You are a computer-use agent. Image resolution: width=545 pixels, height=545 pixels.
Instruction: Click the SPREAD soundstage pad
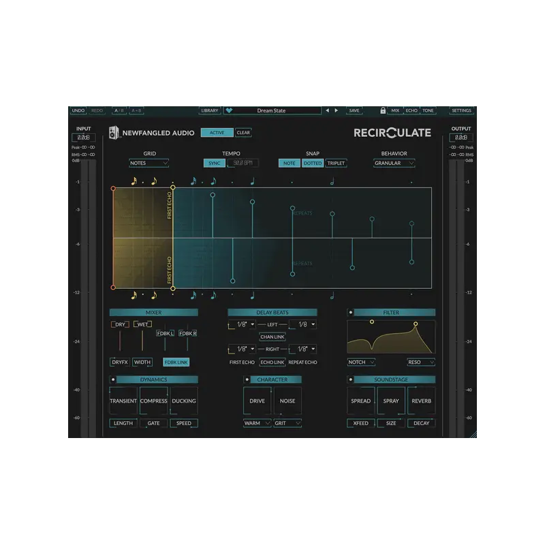[361, 401]
